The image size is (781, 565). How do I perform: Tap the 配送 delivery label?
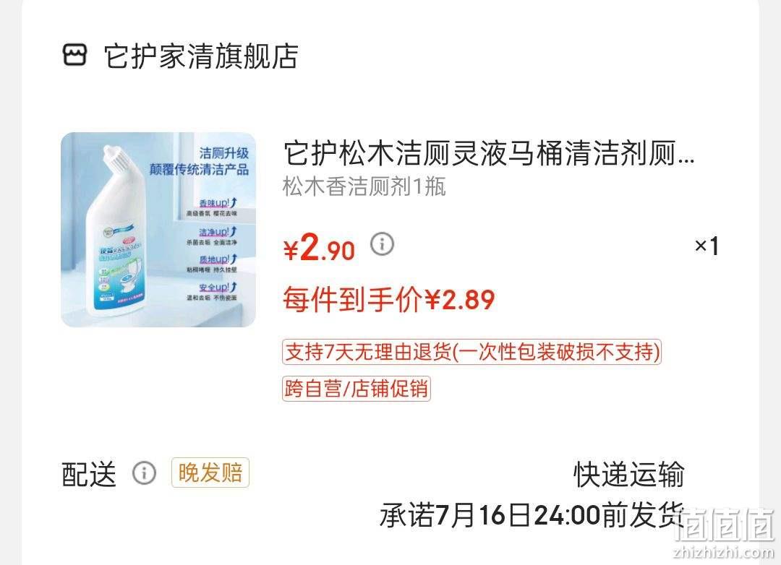pos(89,473)
